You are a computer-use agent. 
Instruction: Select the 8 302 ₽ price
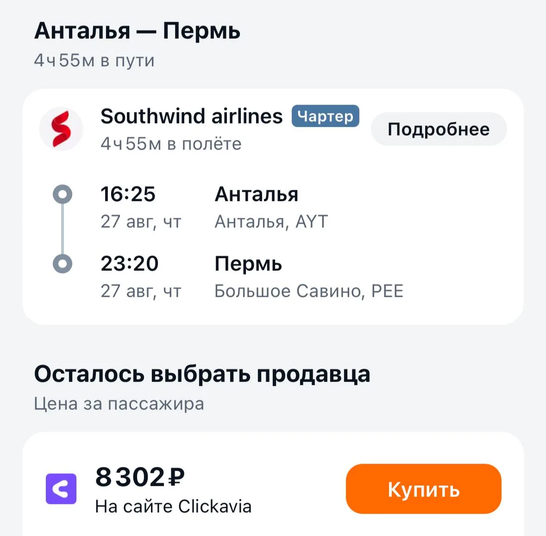(140, 477)
